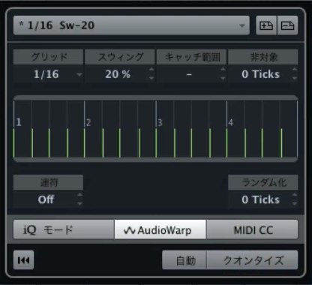Toggle the AudioWarp quantize button
The height and width of the screenshot is (285, 312).
[x=160, y=229]
